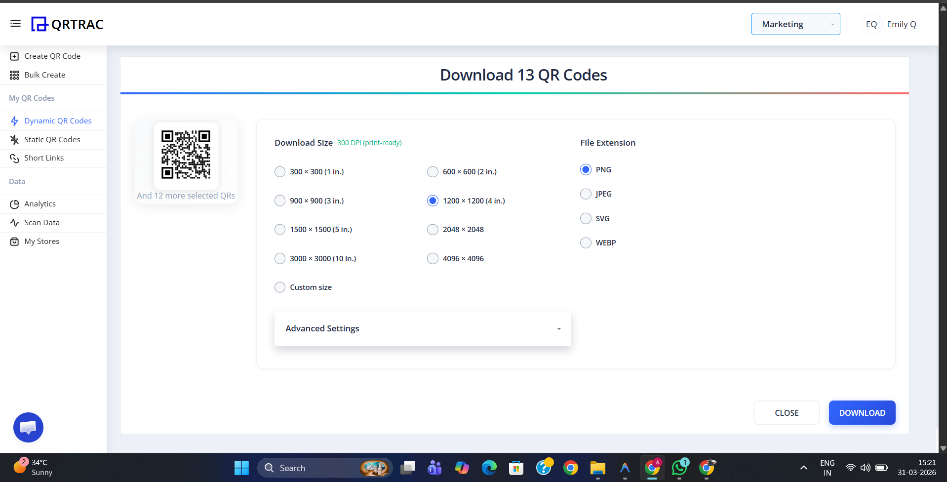The image size is (947, 482).
Task: Click the chat support bubble icon
Action: [28, 427]
